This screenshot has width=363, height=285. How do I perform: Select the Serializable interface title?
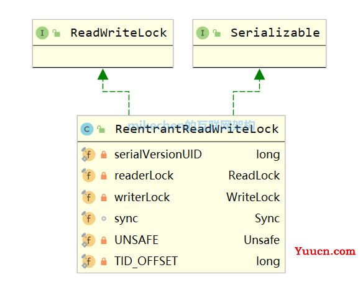point(275,33)
